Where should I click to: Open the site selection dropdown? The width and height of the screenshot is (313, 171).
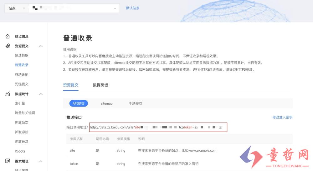74,8
